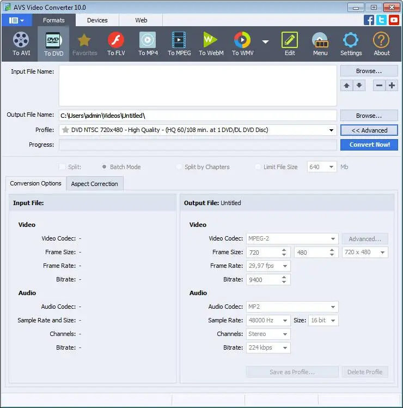Open the audio Bitrate 224 kbps dropdown

click(285, 347)
